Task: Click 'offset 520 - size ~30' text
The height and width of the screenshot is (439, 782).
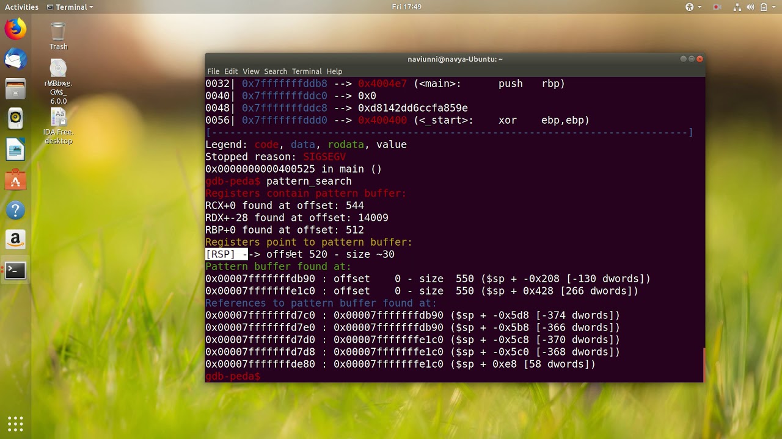Action: (331, 254)
